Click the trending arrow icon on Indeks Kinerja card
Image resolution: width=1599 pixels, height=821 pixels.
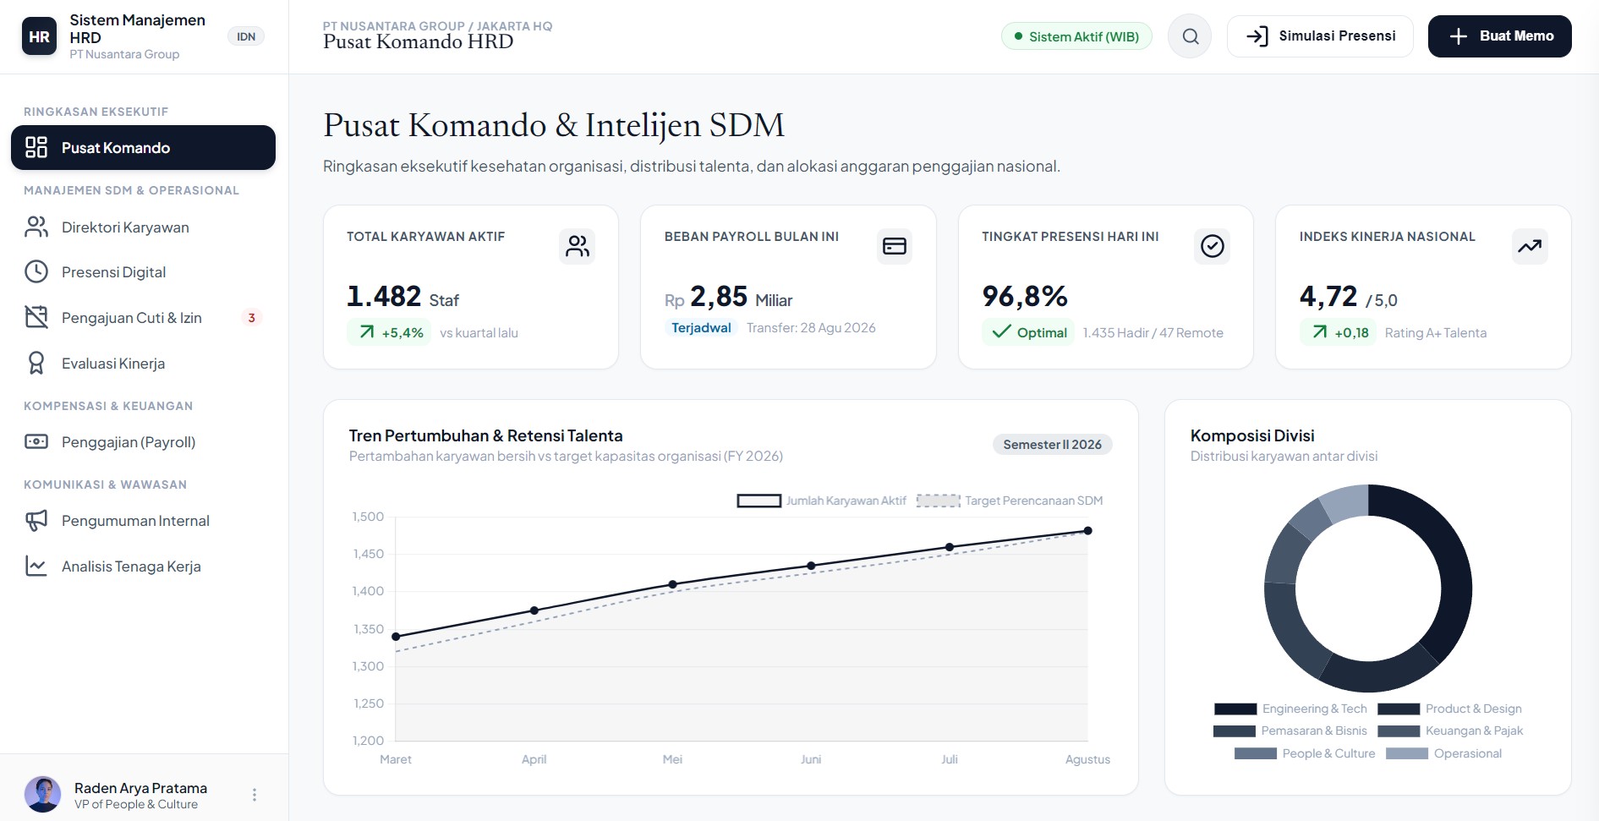[1530, 246]
